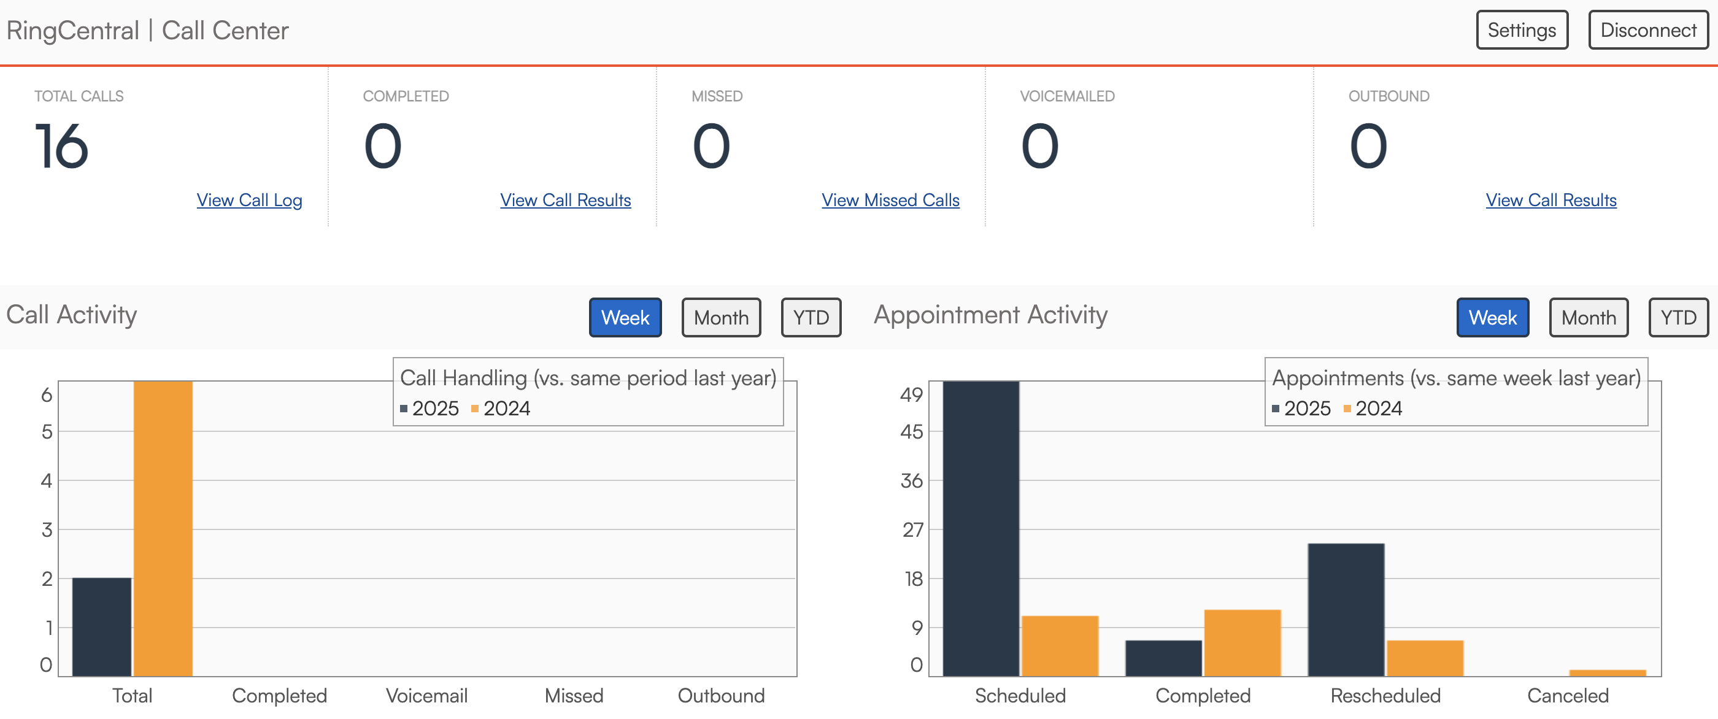Click the orange 2024 Total calls bar
The width and height of the screenshot is (1718, 719).
(x=163, y=528)
